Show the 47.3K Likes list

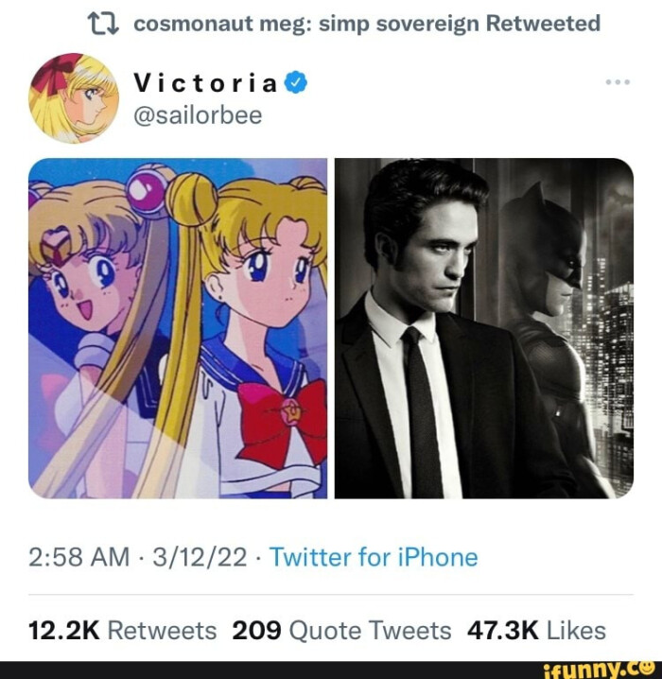point(536,630)
